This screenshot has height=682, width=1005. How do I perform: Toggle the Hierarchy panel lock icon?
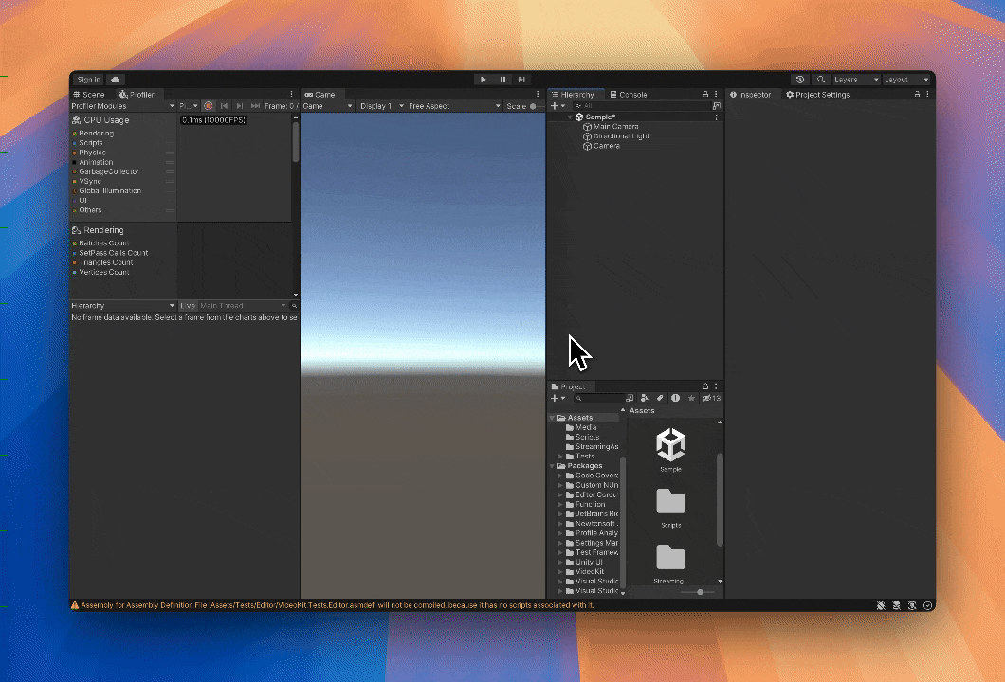pos(704,95)
